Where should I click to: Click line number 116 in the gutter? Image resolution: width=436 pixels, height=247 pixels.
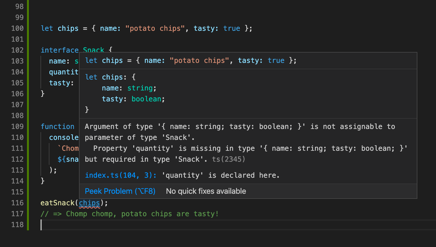(x=18, y=203)
